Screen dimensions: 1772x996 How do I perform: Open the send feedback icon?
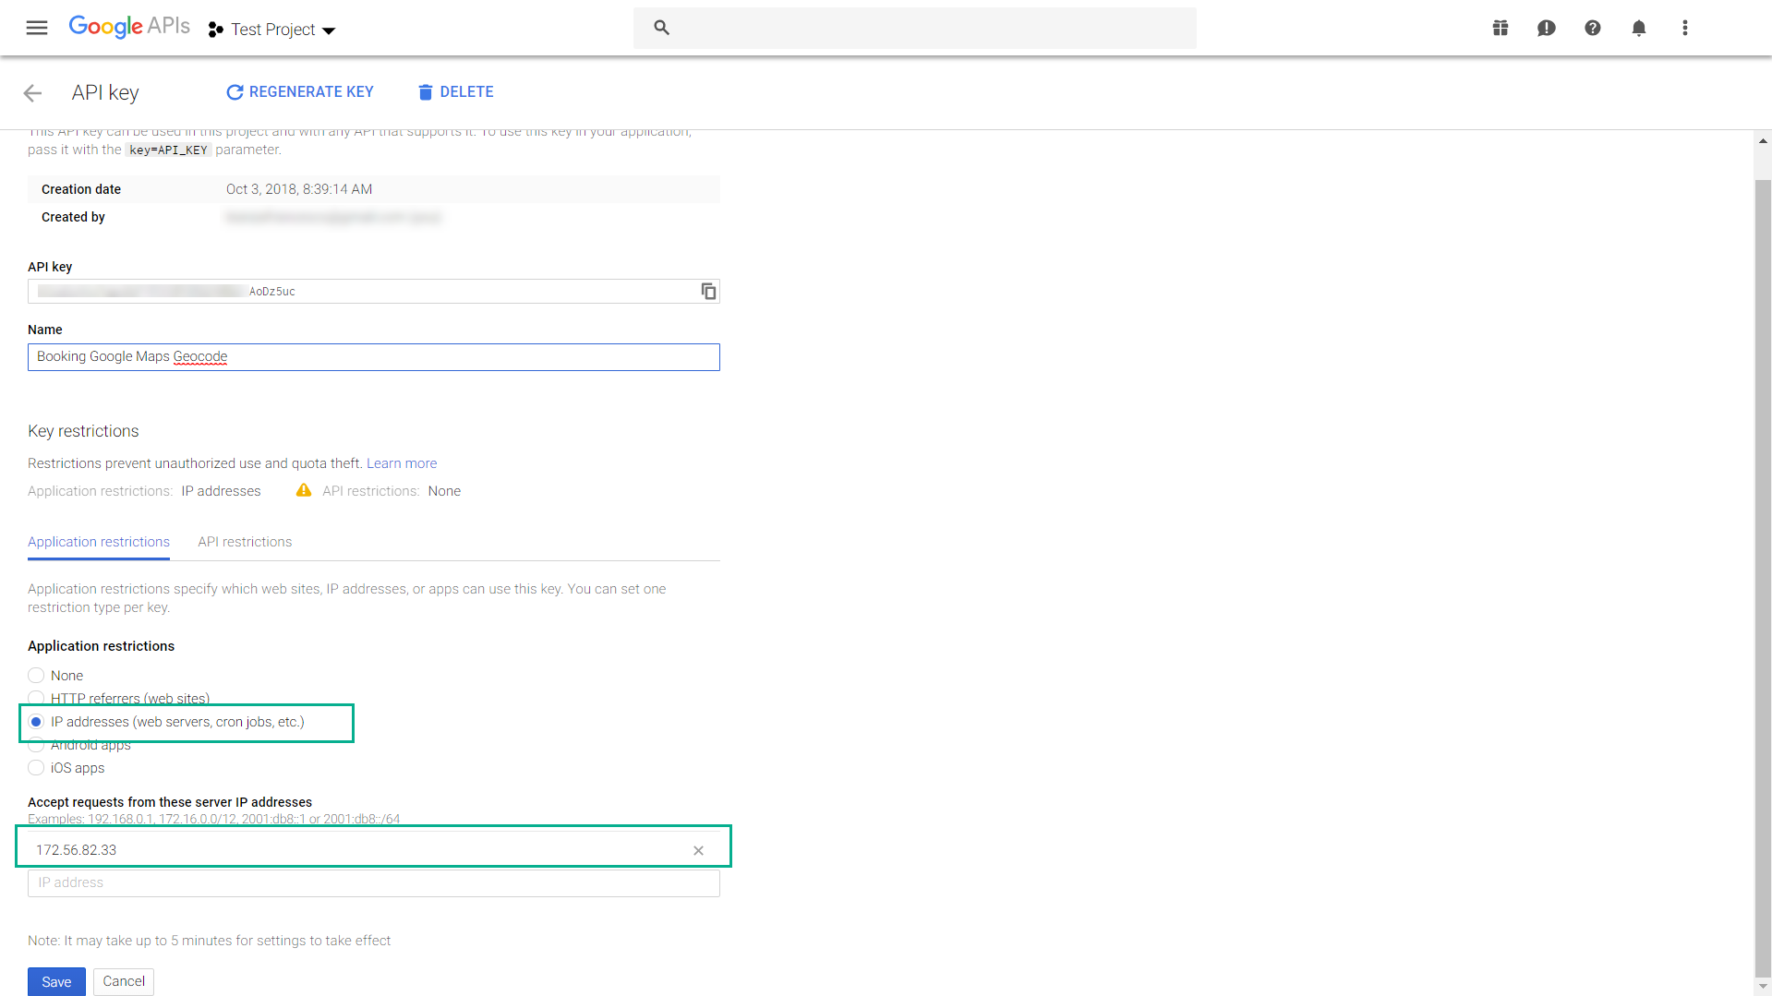pos(1547,28)
